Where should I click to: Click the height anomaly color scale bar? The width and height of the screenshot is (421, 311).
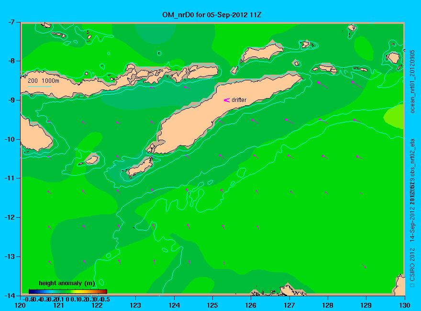68,291
